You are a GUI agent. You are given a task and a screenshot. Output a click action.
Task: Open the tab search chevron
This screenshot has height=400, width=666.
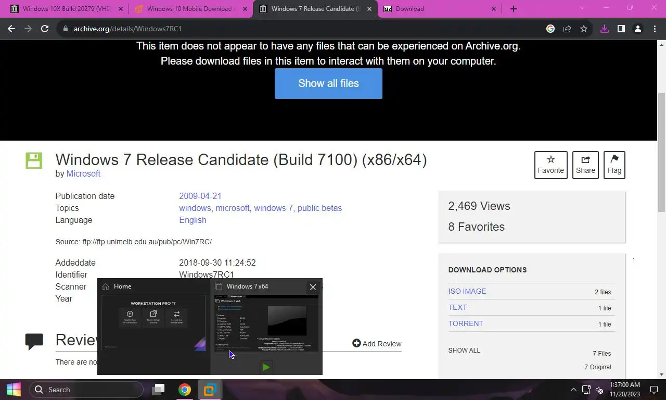pos(582,8)
